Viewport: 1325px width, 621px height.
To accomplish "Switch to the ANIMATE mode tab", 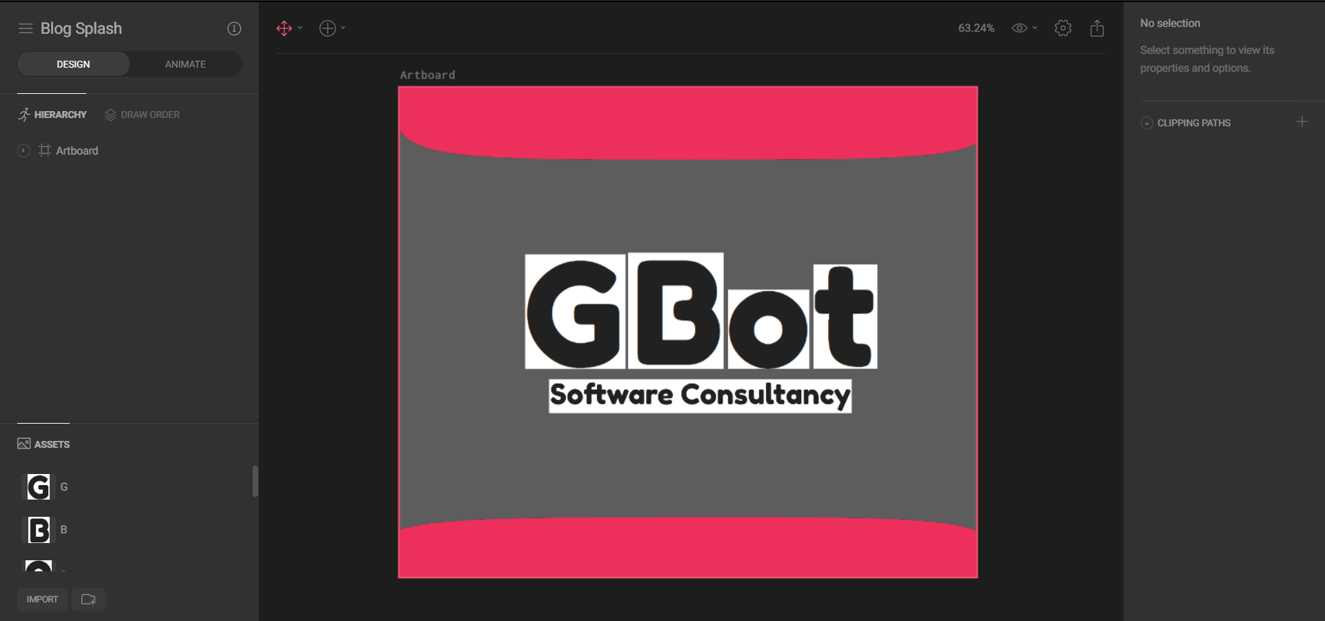I will click(185, 64).
